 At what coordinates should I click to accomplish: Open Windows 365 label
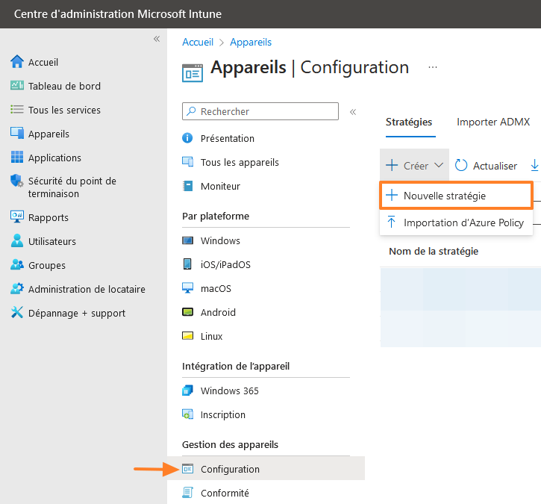pyautogui.click(x=229, y=391)
